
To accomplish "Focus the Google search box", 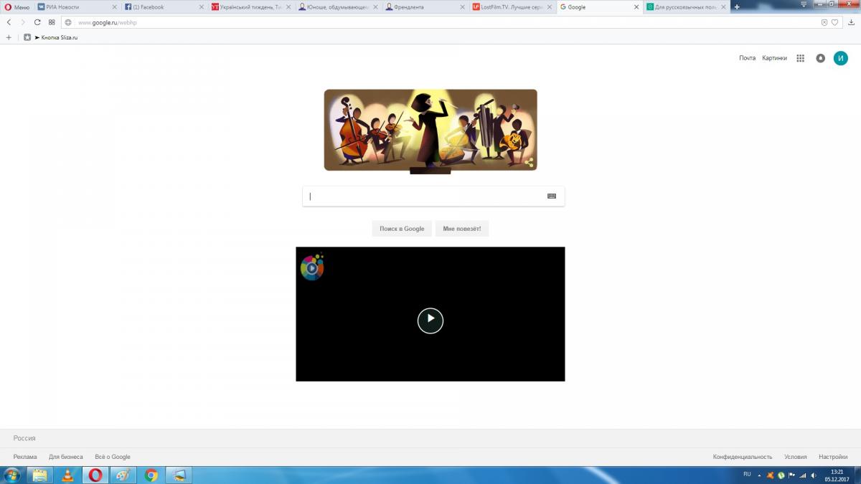I will tap(433, 196).
